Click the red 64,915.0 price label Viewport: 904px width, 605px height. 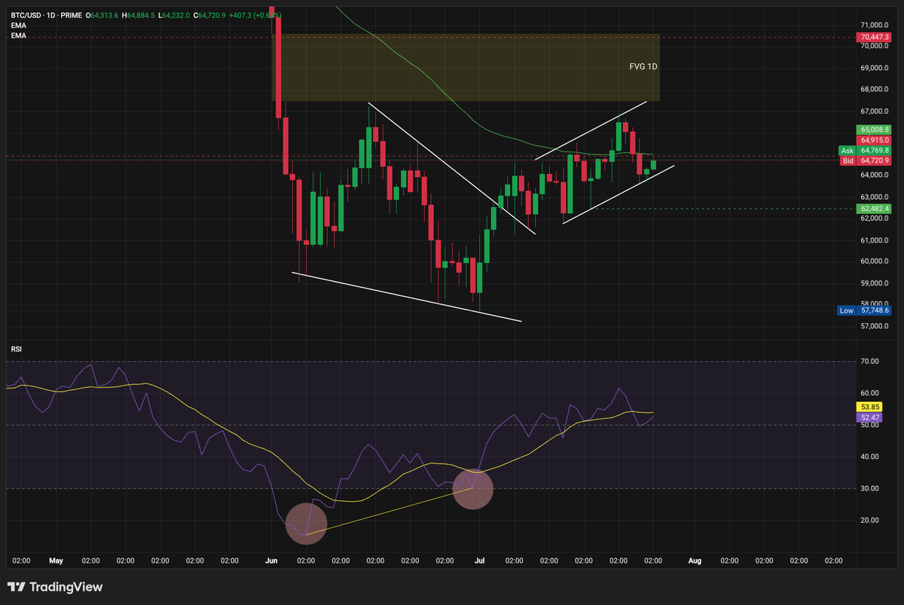pyautogui.click(x=875, y=139)
